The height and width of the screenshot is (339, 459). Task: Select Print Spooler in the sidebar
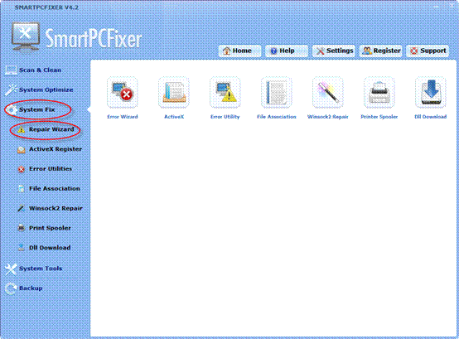pyautogui.click(x=44, y=228)
